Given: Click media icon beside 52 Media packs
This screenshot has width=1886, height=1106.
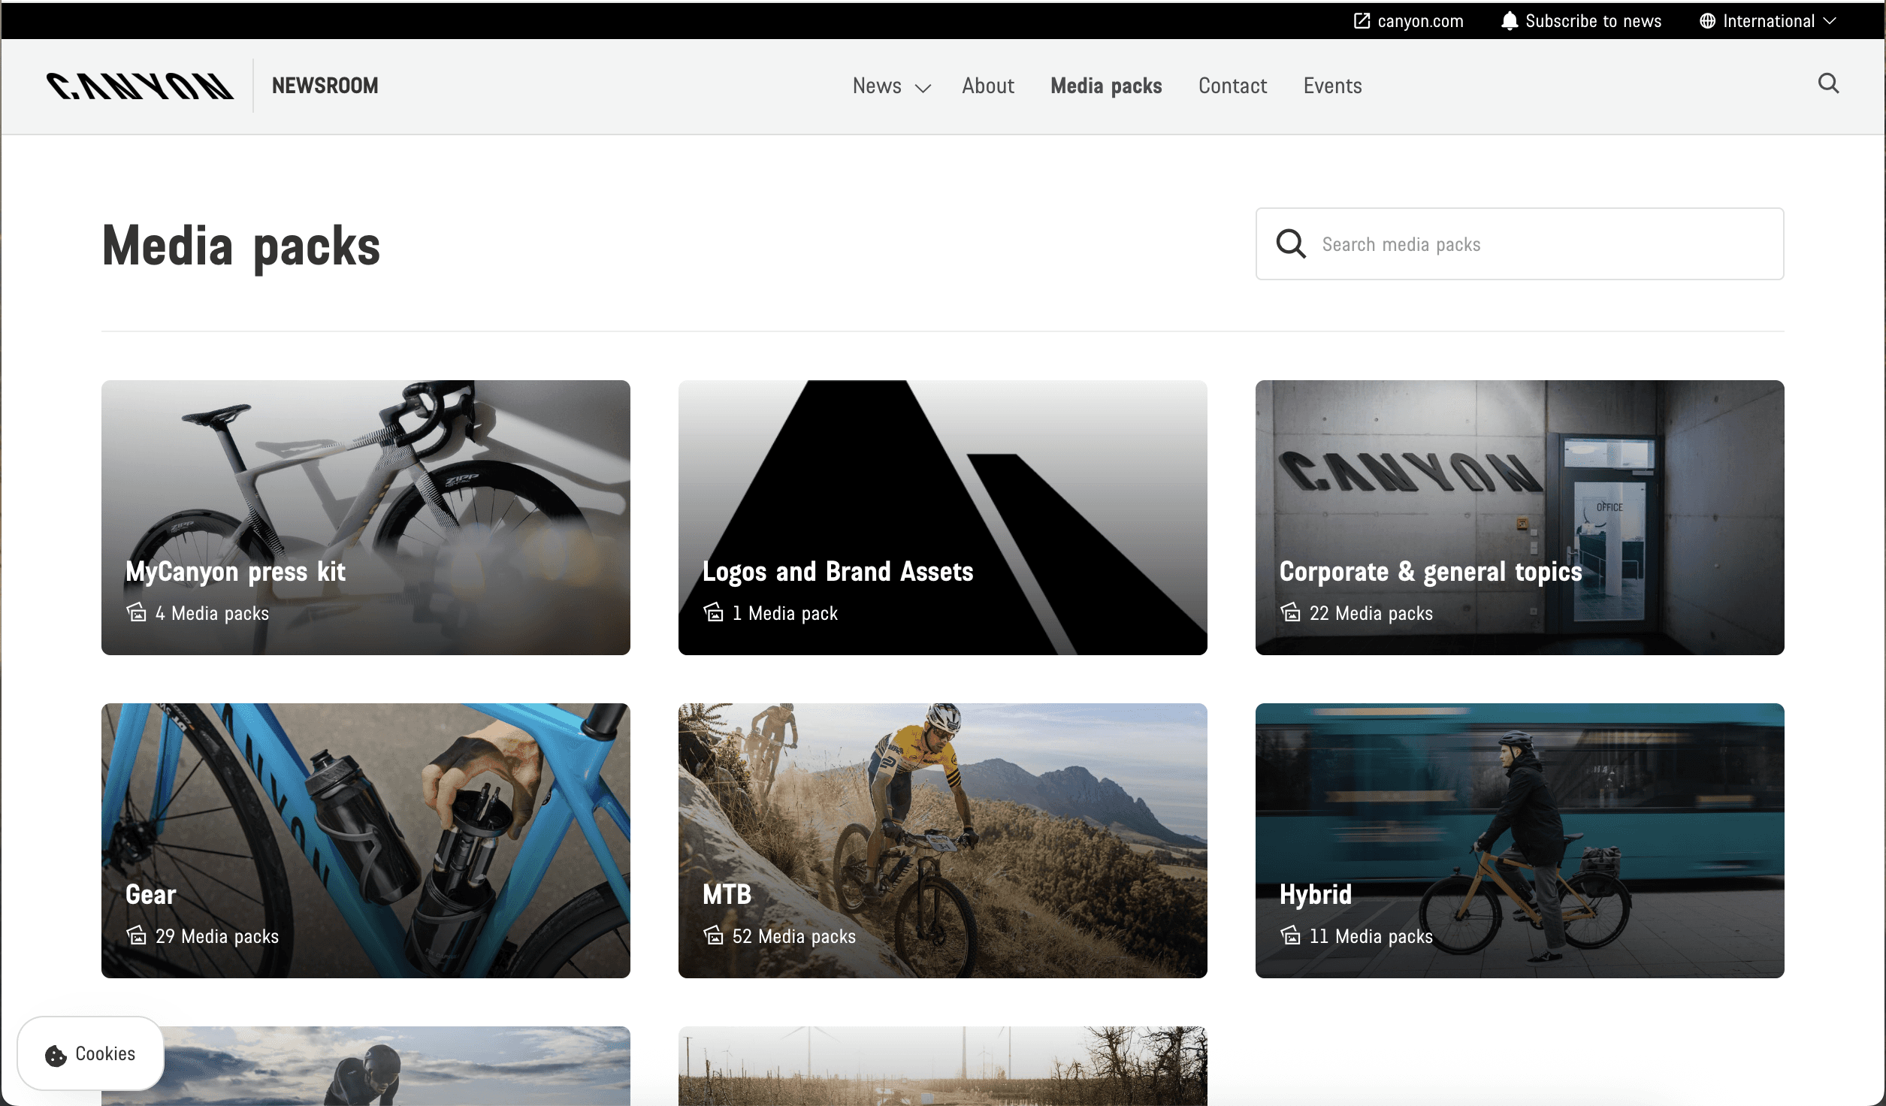Looking at the screenshot, I should [713, 935].
